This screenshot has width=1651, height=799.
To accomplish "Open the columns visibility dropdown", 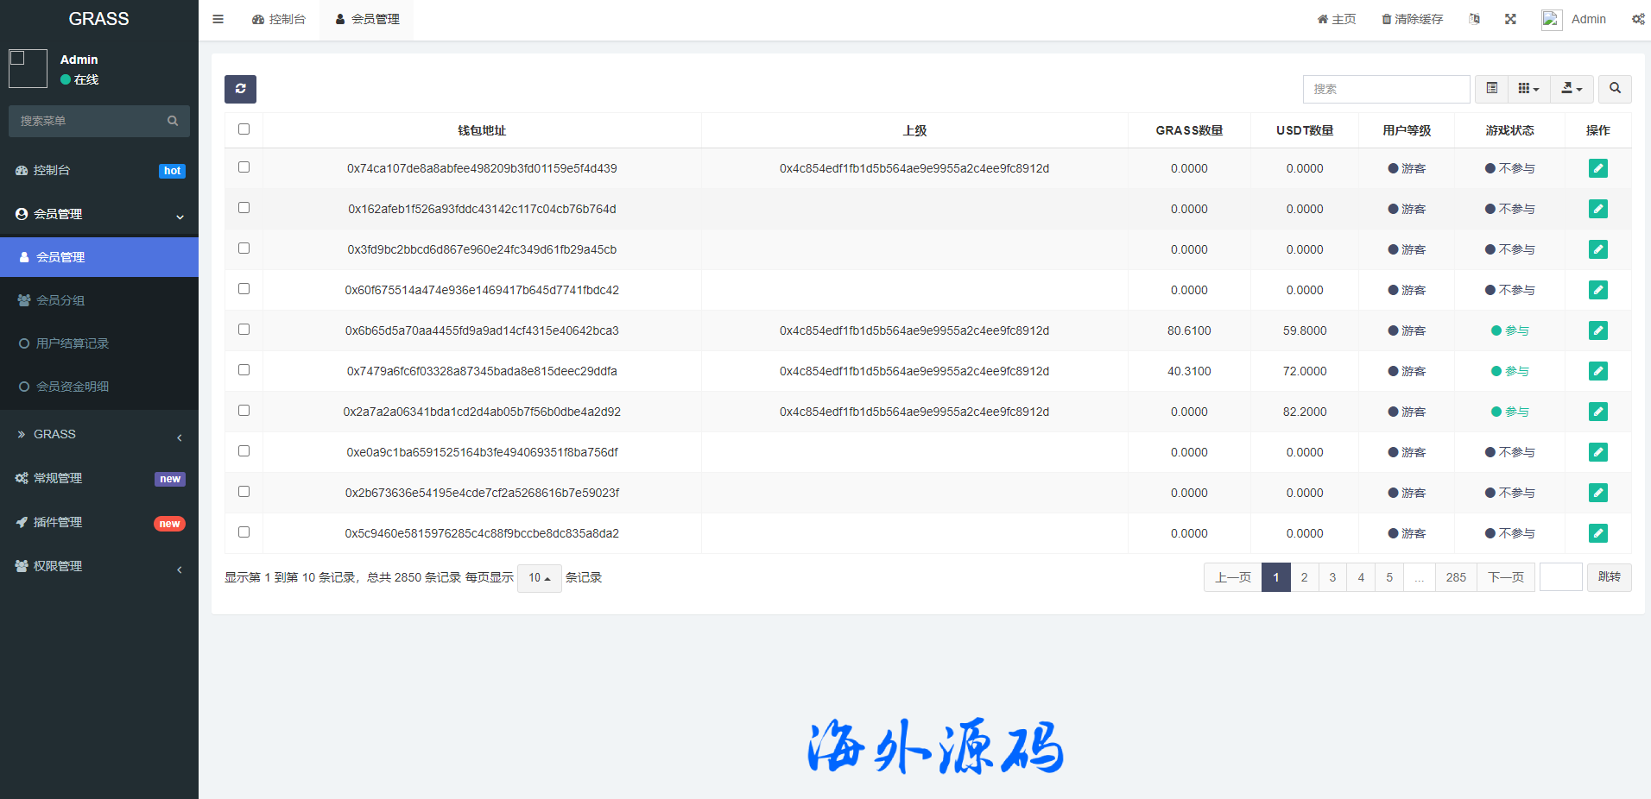I will 1528,89.
